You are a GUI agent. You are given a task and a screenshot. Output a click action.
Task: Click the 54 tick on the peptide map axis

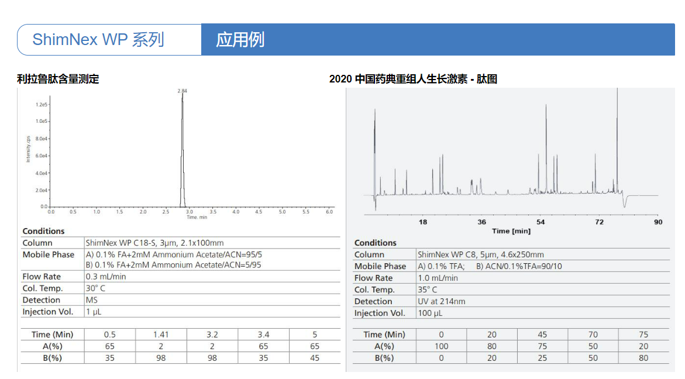[541, 222]
